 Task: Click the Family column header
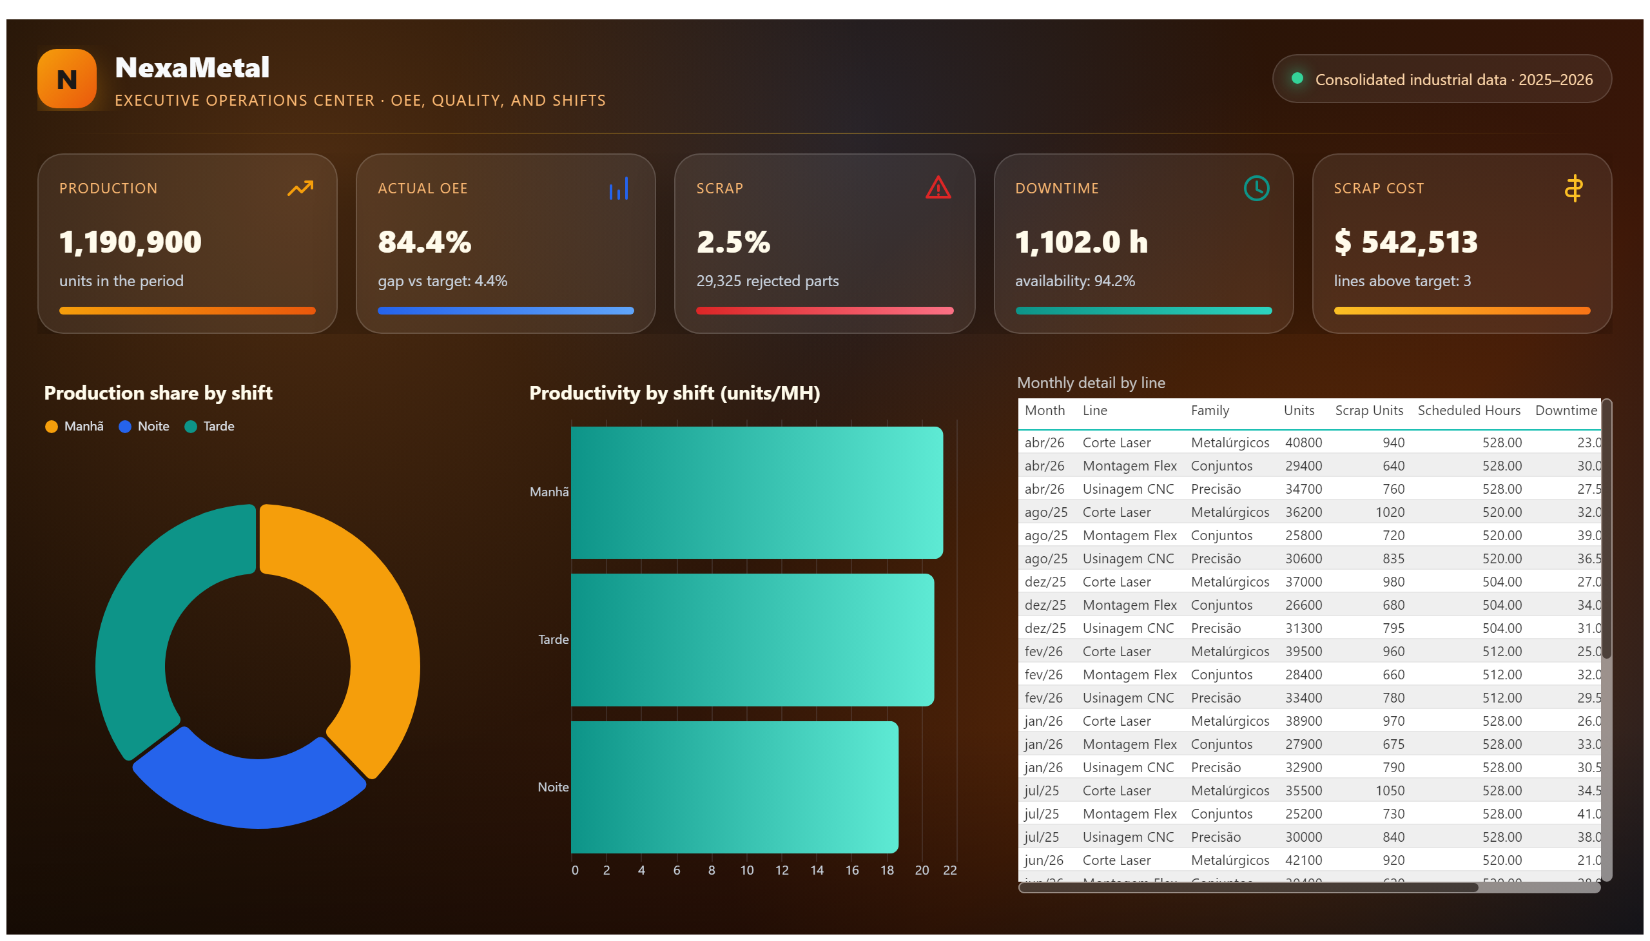(1210, 411)
